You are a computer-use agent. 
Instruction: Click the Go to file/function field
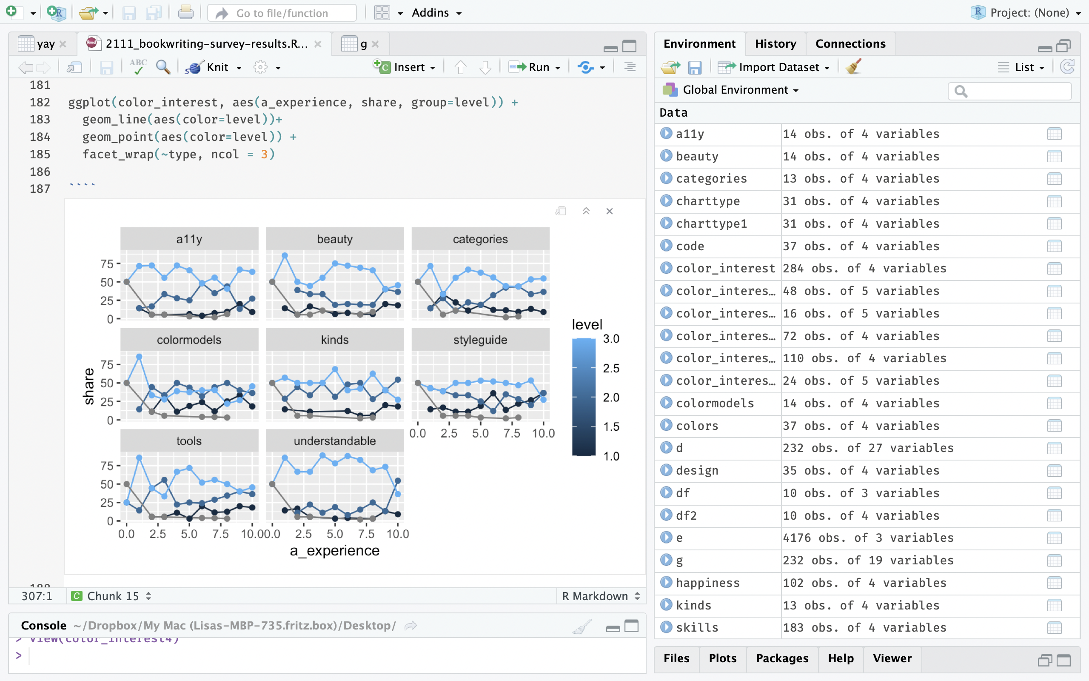point(282,13)
